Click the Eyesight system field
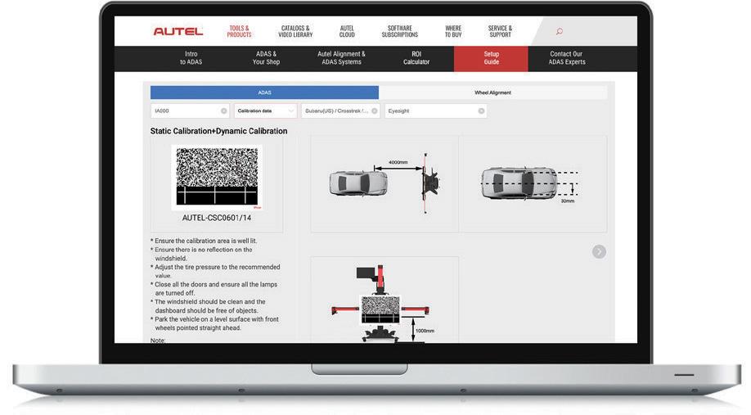 point(436,111)
